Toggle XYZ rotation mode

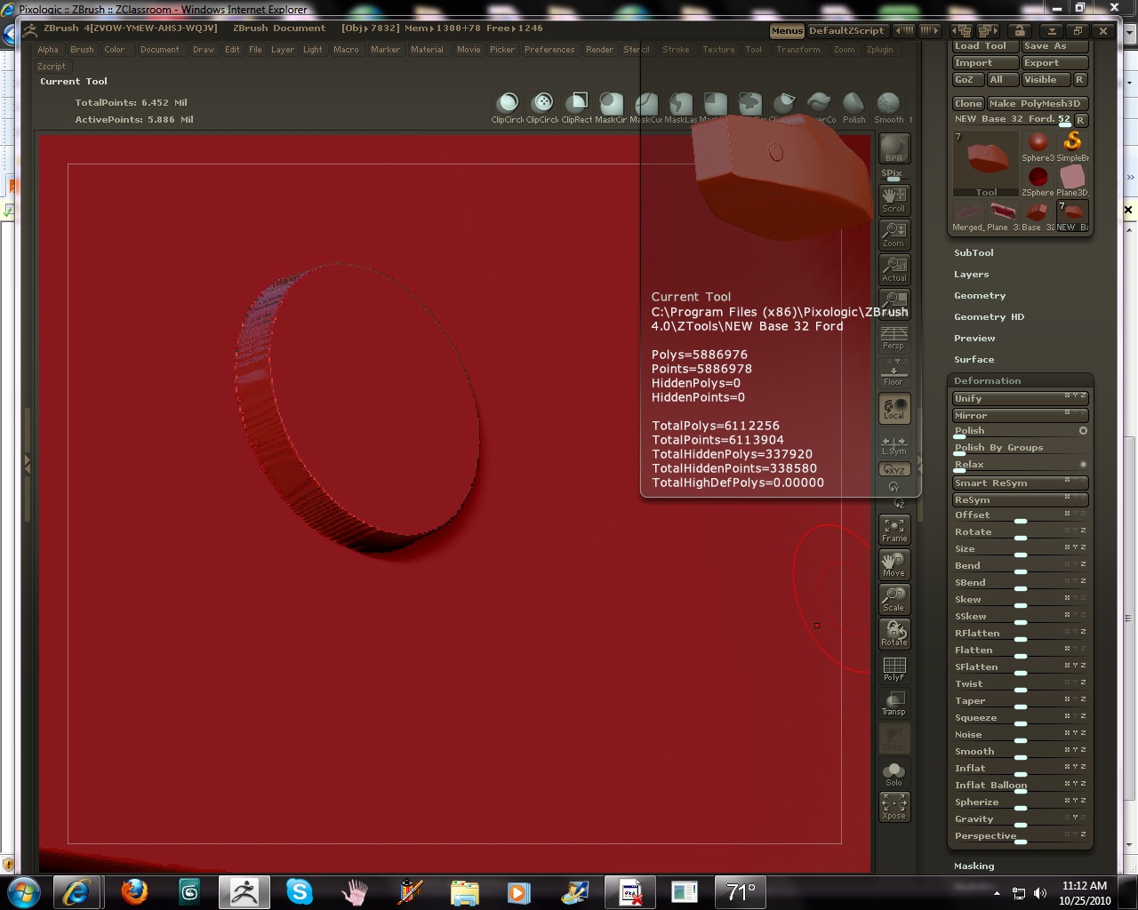click(894, 469)
